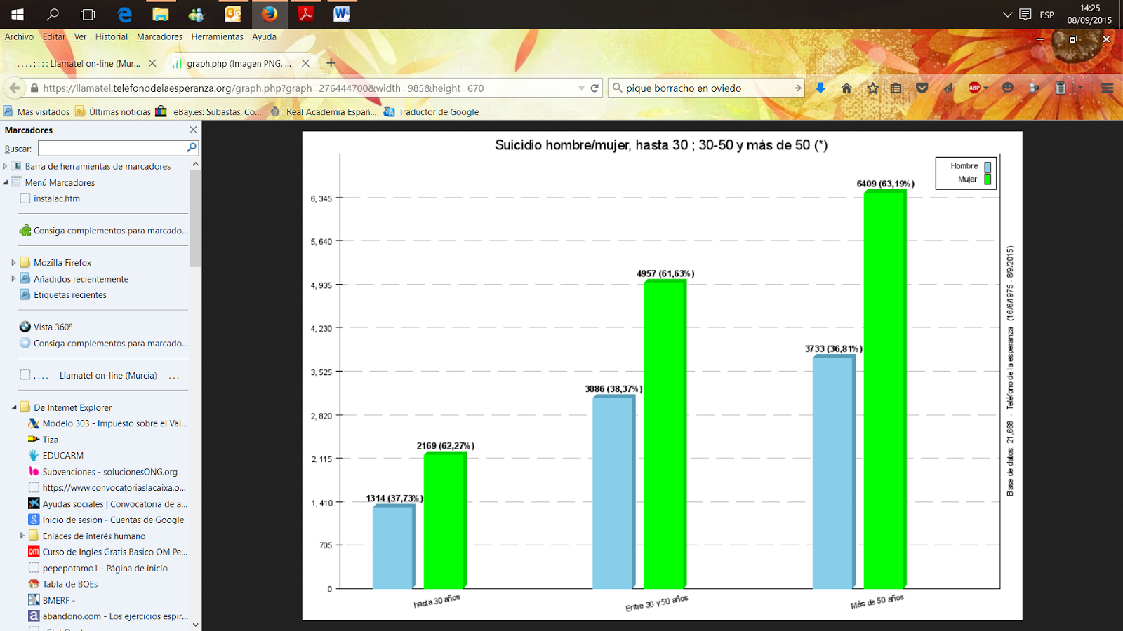Show the bookmarks list icon
This screenshot has height=631, width=1123.
coord(896,88)
